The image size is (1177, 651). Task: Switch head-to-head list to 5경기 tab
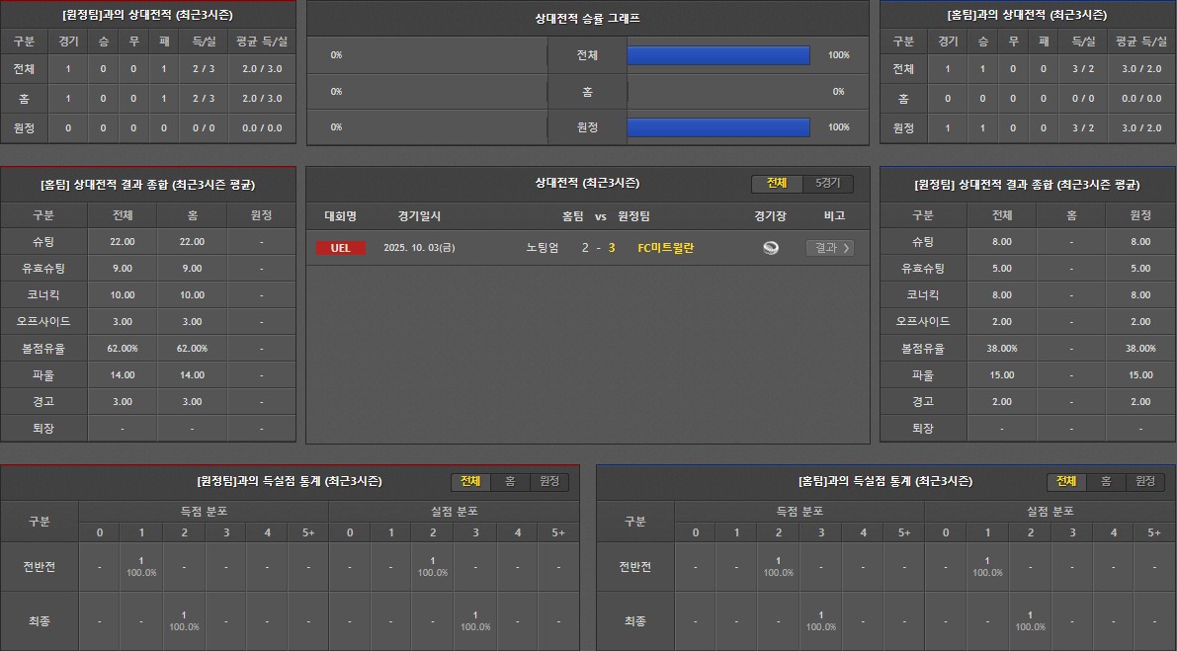(827, 184)
